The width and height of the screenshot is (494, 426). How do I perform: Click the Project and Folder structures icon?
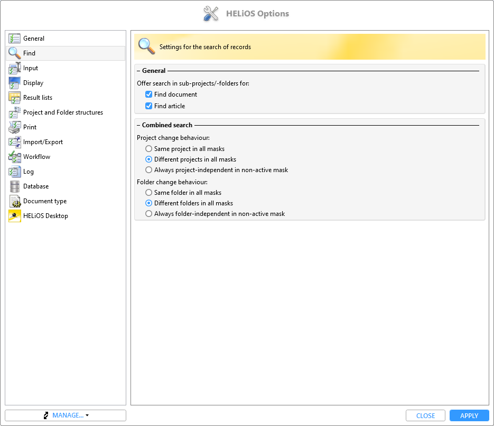(14, 112)
